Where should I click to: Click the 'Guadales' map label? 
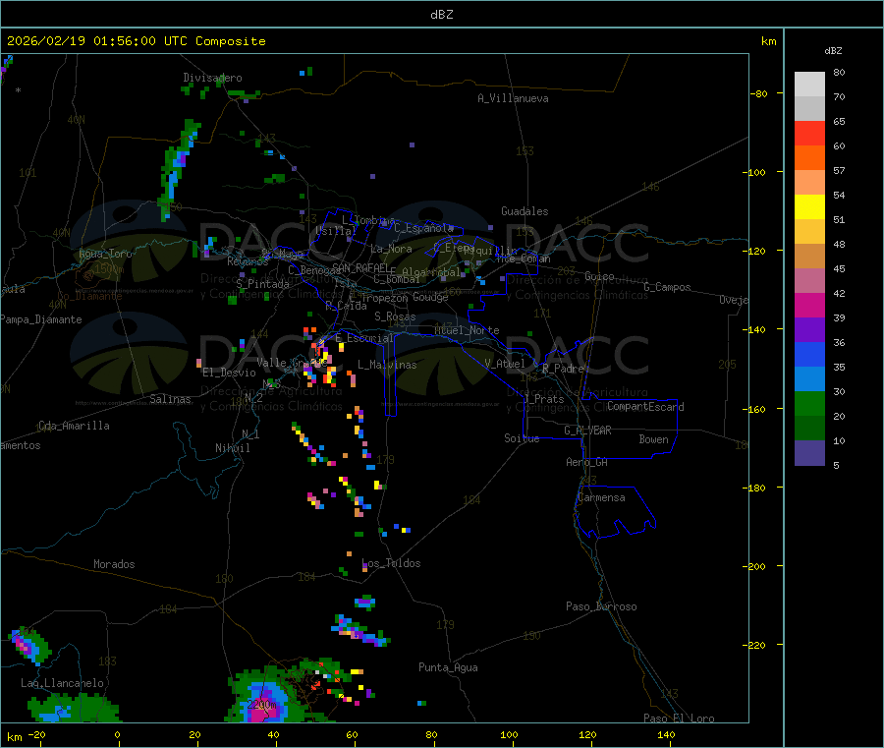[x=525, y=211]
